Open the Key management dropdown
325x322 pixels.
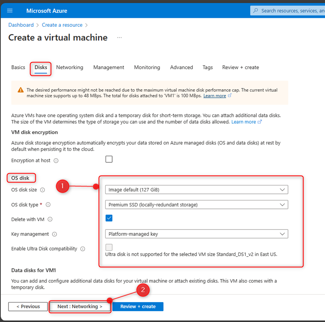(196, 234)
